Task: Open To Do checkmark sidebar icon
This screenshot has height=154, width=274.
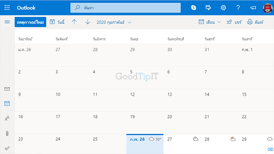Action: click(7, 148)
